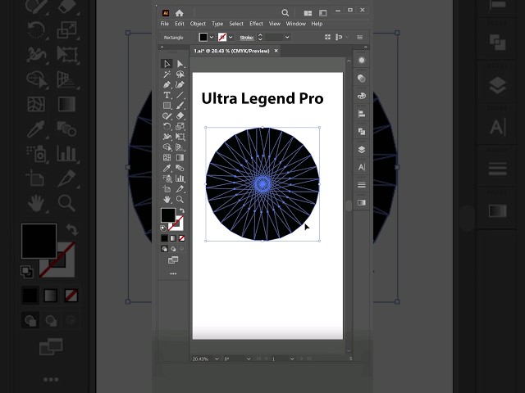Viewport: 525px width, 393px height.
Task: Go to the Home screen
Action: 180,13
